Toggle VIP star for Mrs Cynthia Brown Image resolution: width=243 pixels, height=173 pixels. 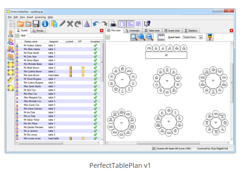click(x=83, y=72)
